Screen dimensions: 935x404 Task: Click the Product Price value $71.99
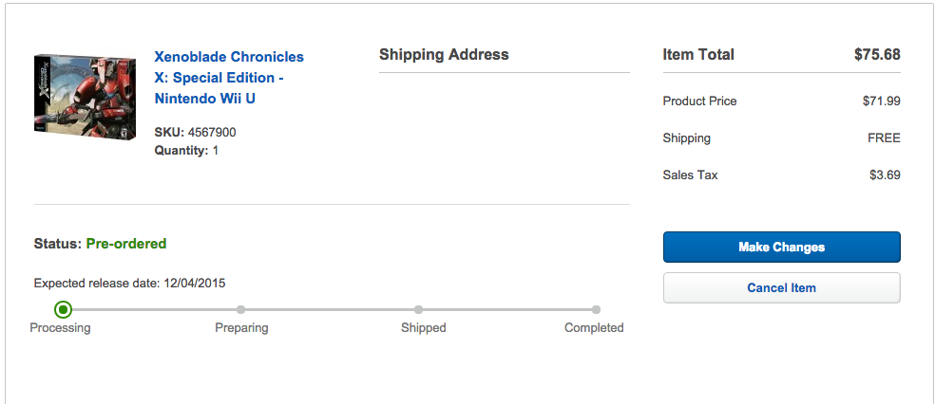point(882,101)
